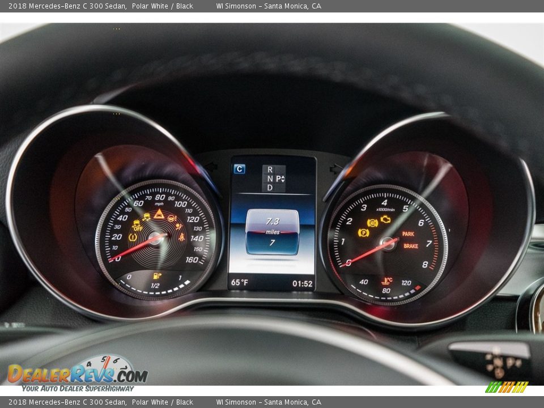Tap the 7.3 miles trip display
Screen dimensions: 544x408
click(272, 221)
